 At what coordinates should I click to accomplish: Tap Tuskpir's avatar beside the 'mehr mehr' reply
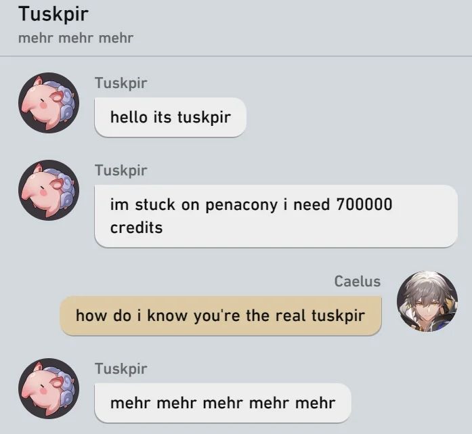49,389
